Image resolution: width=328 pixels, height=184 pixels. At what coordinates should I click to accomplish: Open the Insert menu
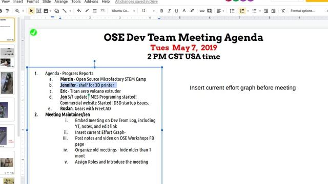pyautogui.click(x=18, y=2)
